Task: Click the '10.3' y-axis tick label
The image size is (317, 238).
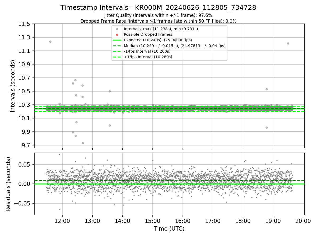Action: [25, 105]
